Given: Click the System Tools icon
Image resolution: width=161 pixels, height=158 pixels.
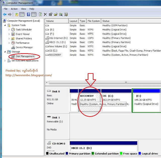Looking at the screenshot, I should point(9,25).
